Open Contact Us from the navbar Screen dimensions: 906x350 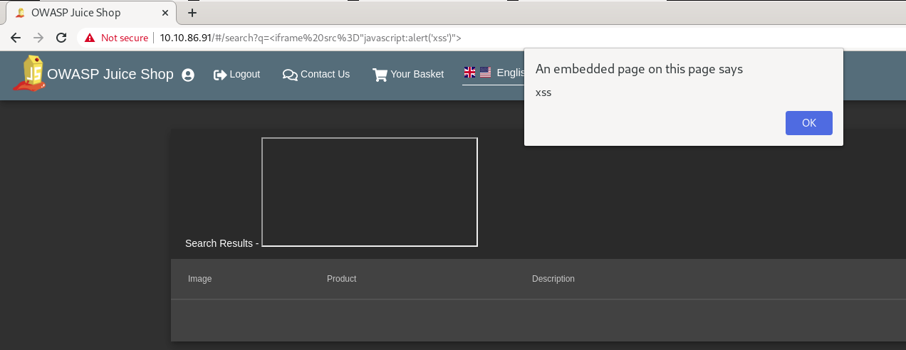point(316,74)
